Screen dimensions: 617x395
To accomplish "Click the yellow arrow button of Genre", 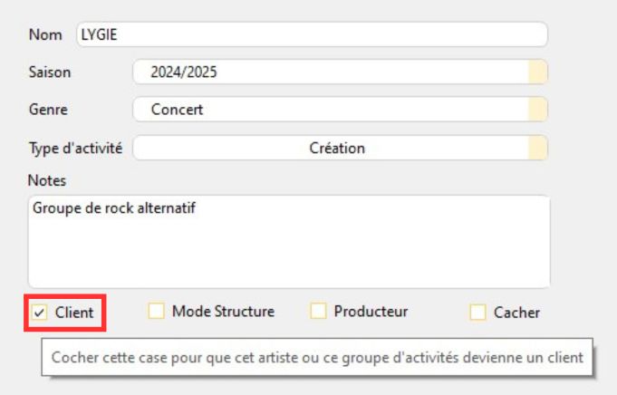I will click(538, 110).
